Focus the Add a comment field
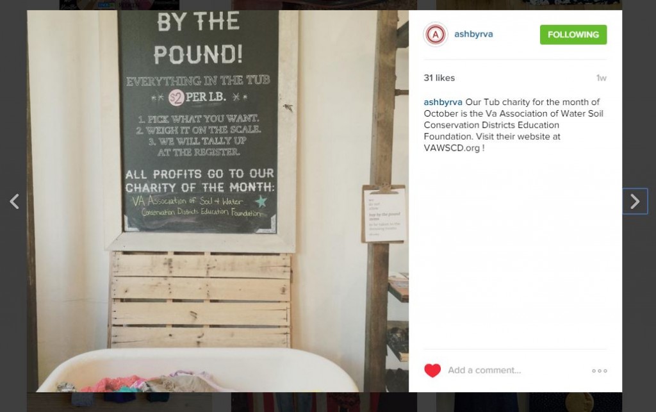 click(x=514, y=370)
